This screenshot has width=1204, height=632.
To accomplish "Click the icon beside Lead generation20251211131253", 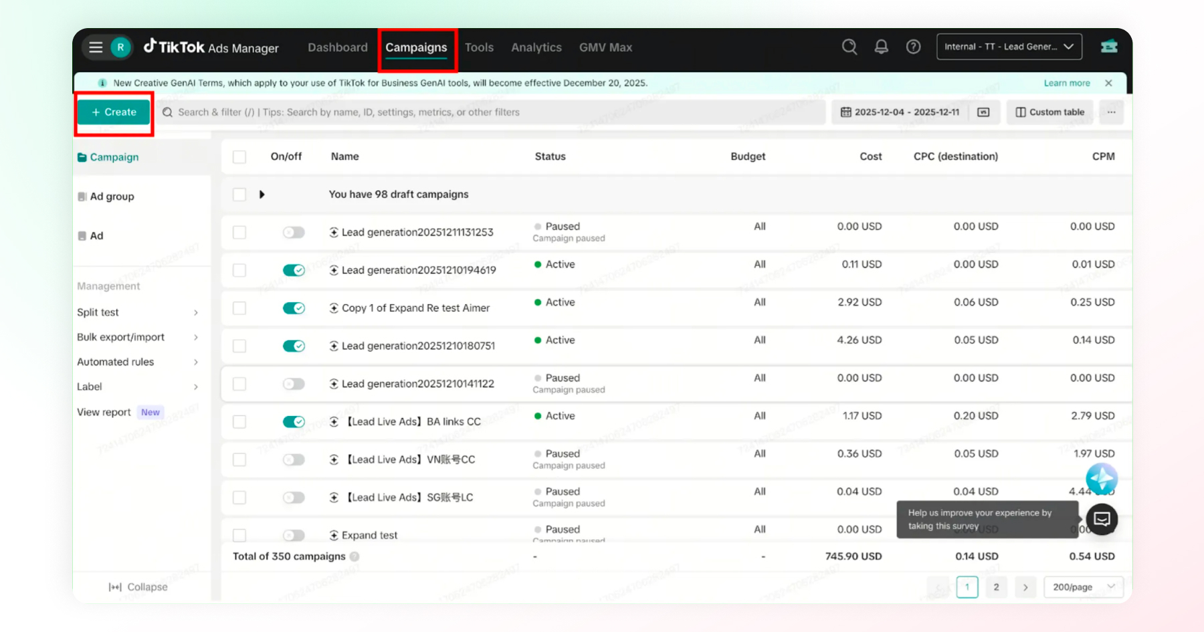I will click(334, 232).
